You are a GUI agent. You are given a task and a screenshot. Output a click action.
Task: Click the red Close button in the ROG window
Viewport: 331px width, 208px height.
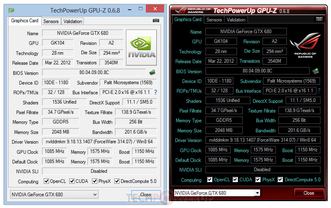tap(309, 193)
